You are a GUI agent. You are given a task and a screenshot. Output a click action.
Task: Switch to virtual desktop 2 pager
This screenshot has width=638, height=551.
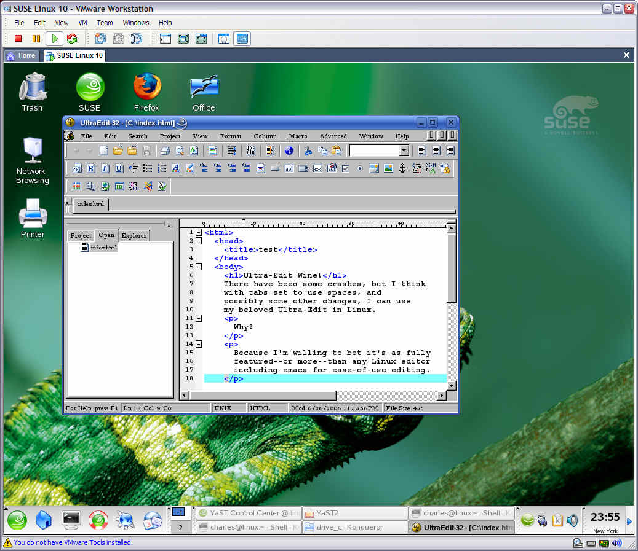click(180, 528)
